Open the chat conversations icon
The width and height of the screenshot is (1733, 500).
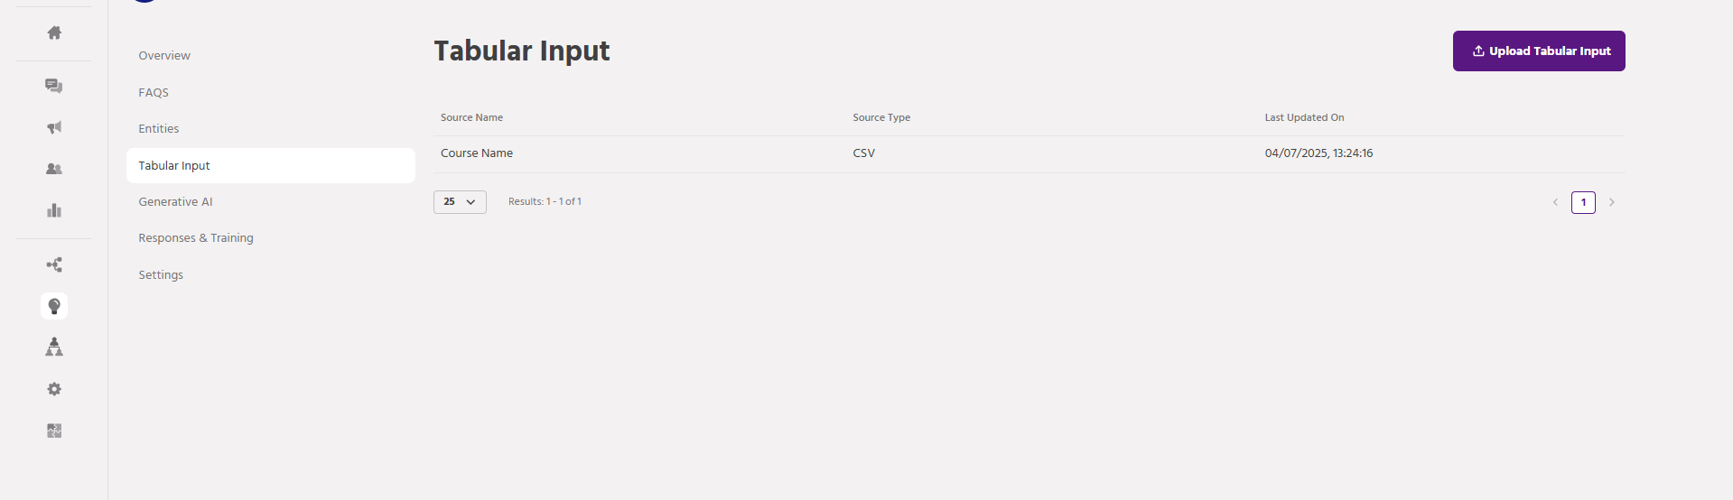(x=54, y=86)
